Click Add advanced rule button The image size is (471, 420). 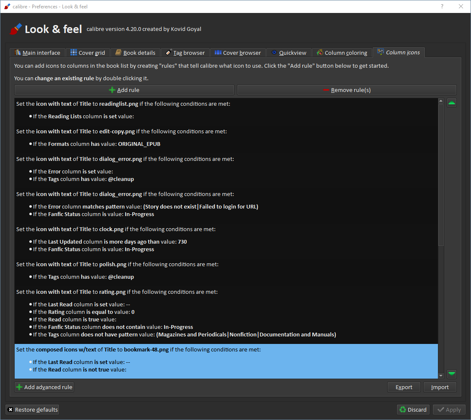pos(44,387)
